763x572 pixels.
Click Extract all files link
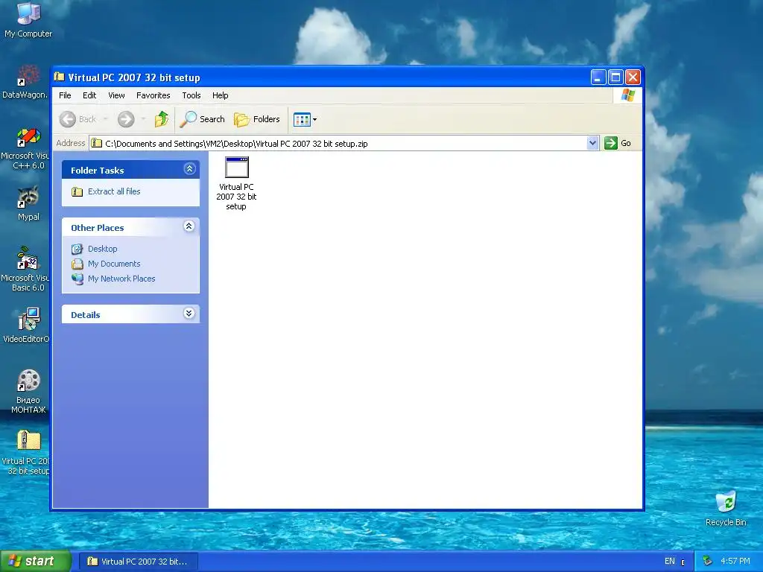(114, 191)
